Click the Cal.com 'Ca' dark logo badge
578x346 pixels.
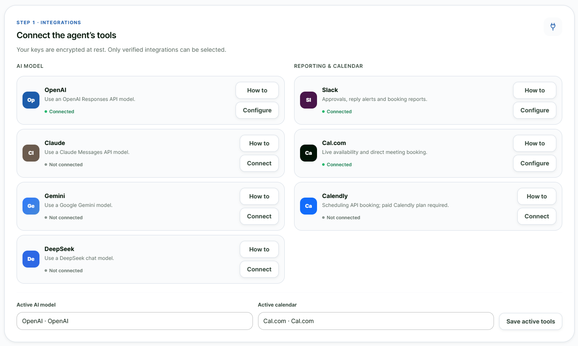pyautogui.click(x=309, y=153)
